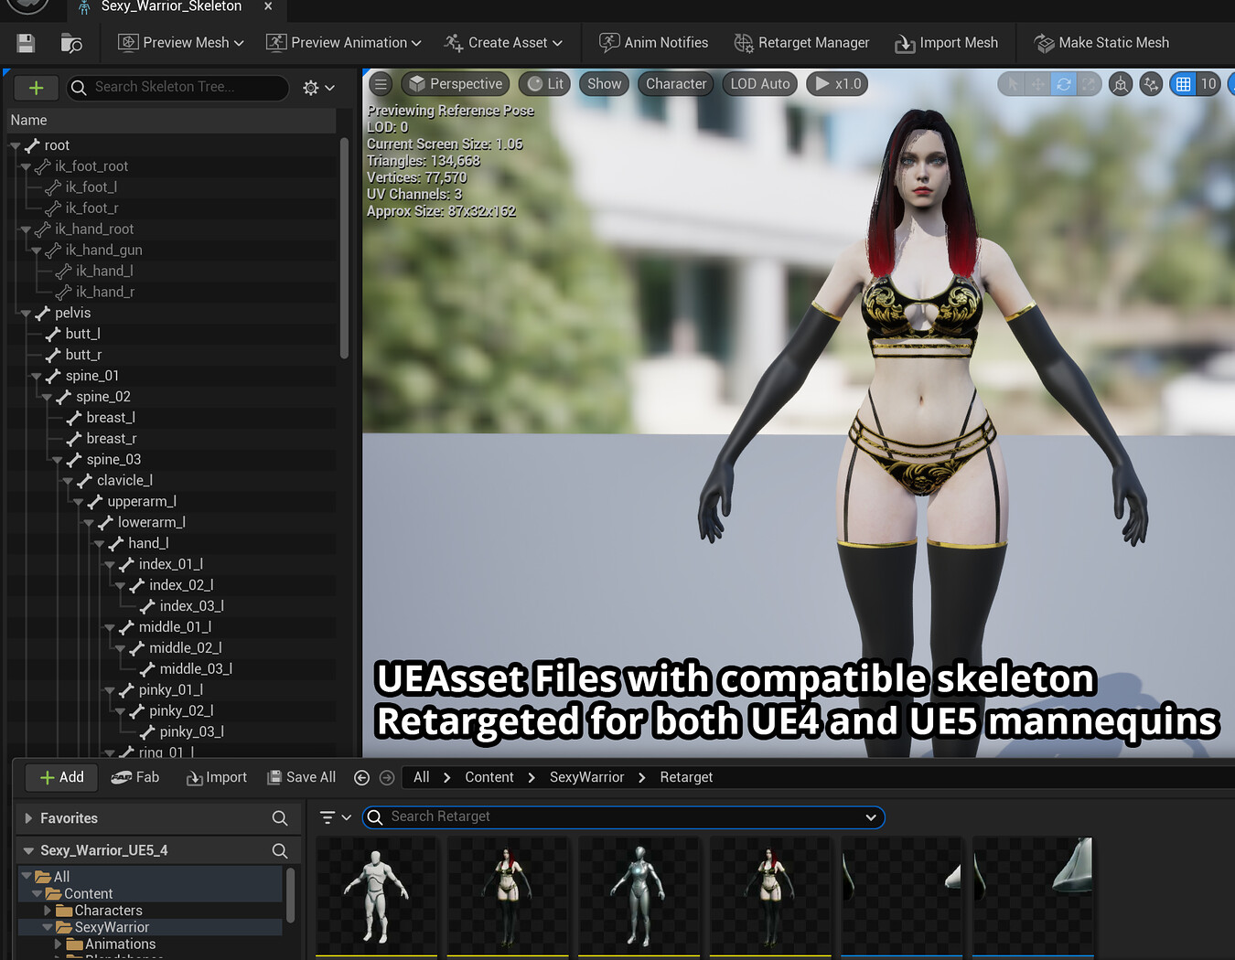Collapse the pelvis bone
Viewport: 1235px width, 960px height.
(26, 314)
